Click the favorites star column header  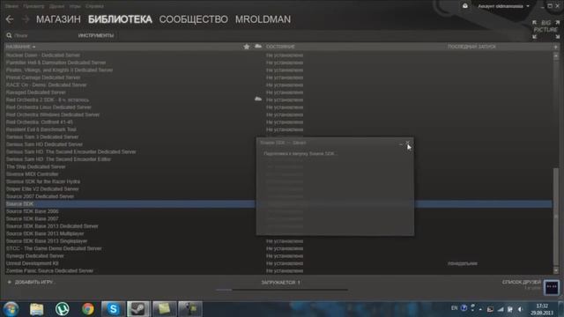[x=247, y=47]
